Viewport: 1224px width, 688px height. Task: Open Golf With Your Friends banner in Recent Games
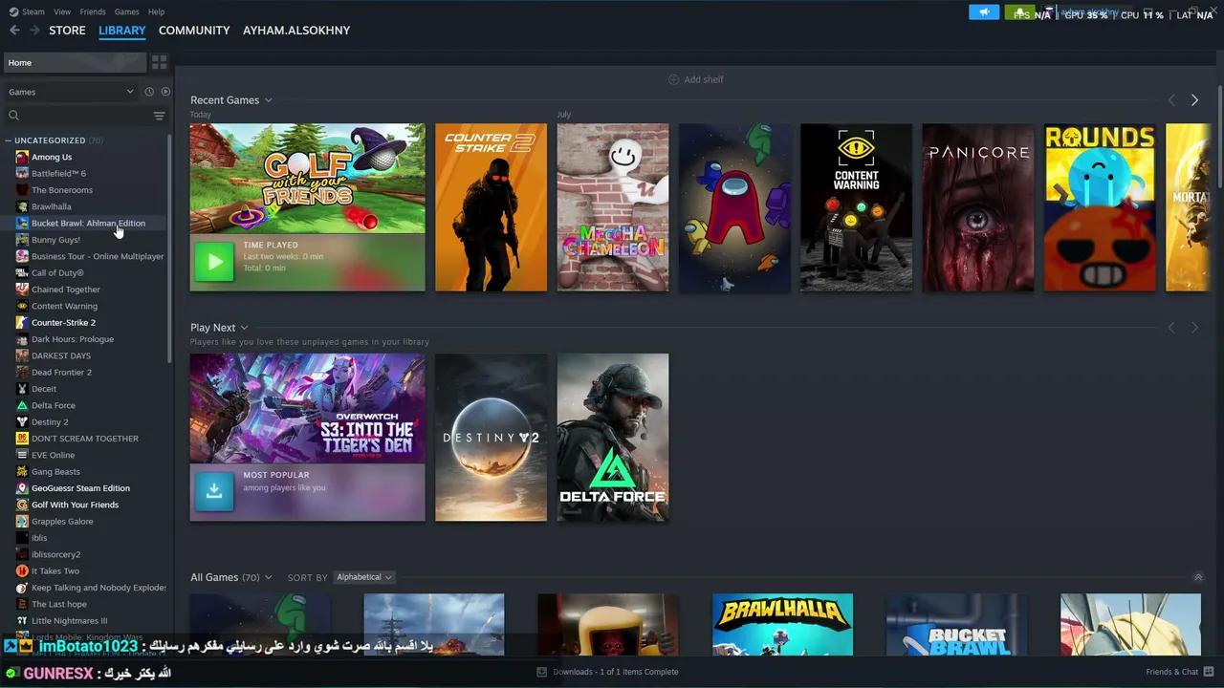click(307, 179)
